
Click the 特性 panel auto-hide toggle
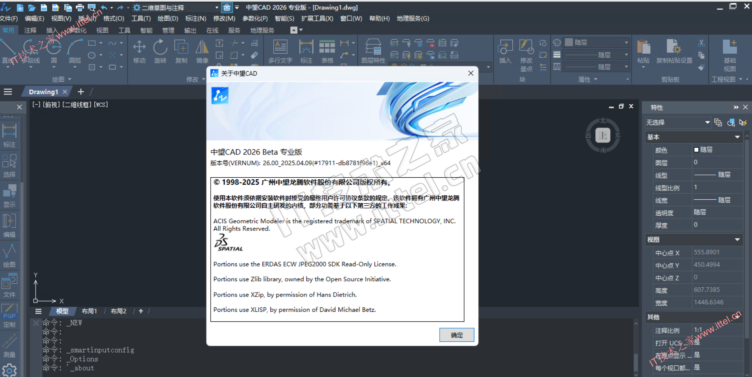[736, 107]
